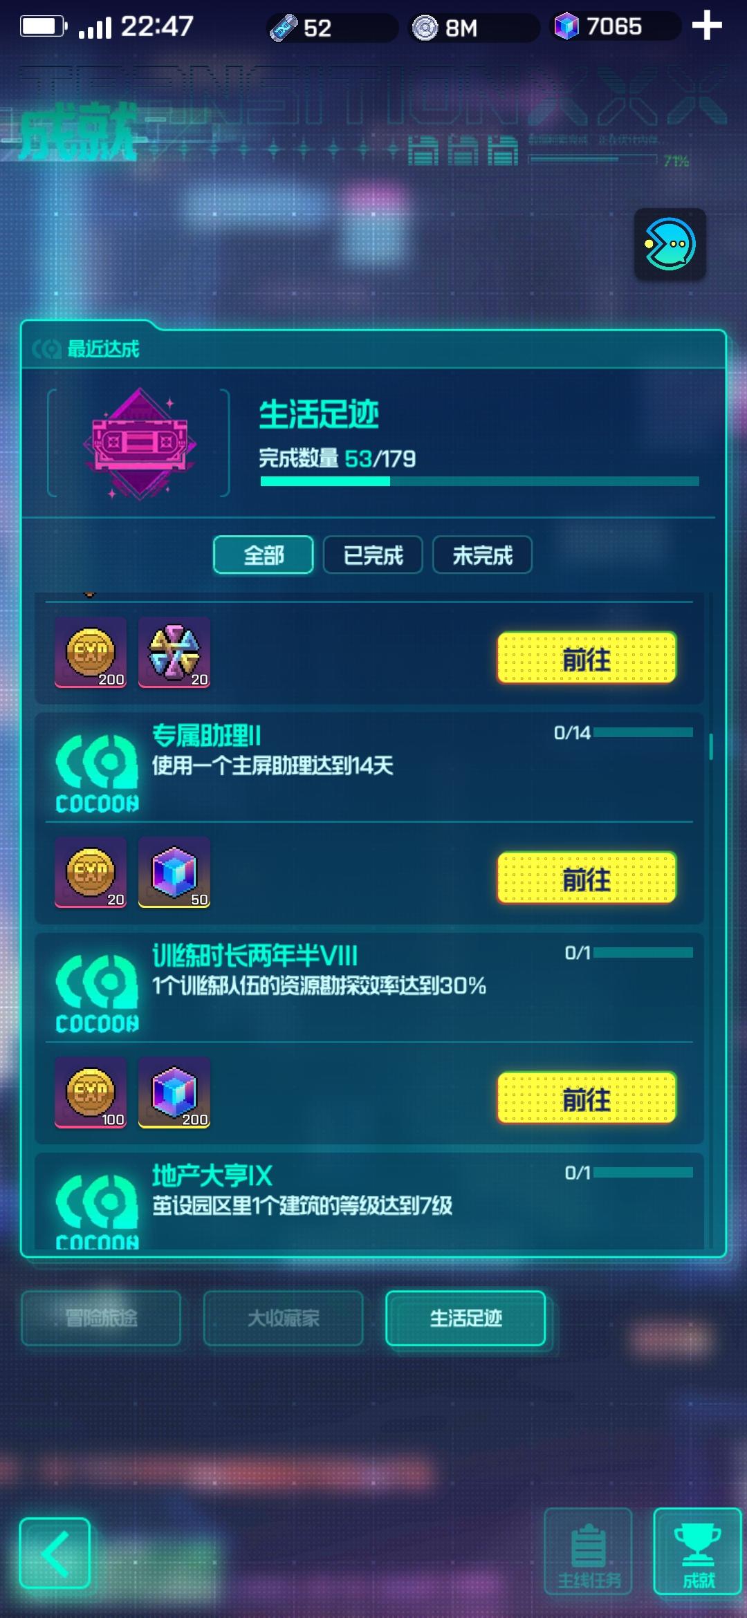
Task: Click 前往 for 训练时长两年半VIII achievement
Action: tap(587, 1098)
